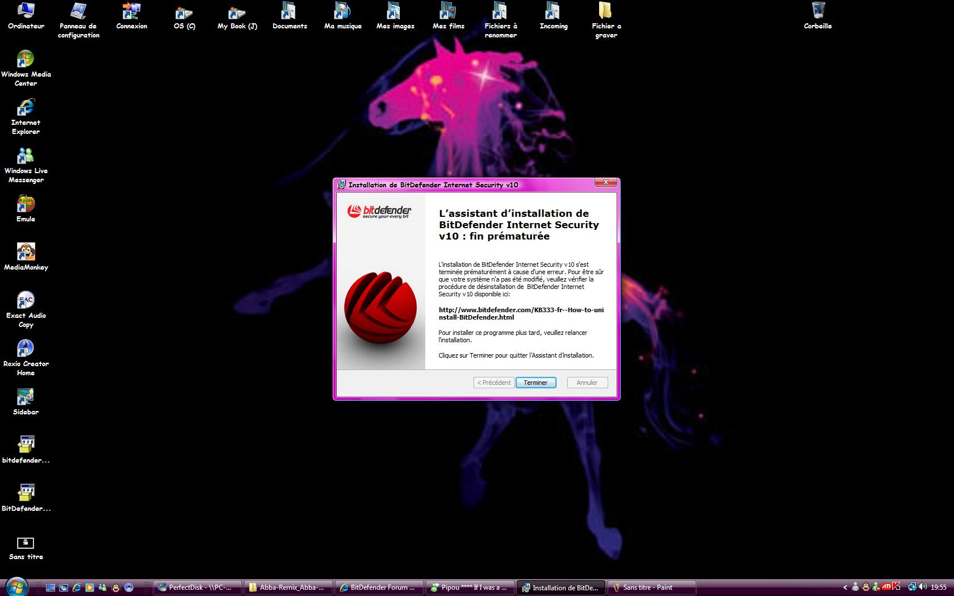Image resolution: width=954 pixels, height=596 pixels.
Task: Select the Documents desktop shortcut
Action: (290, 16)
